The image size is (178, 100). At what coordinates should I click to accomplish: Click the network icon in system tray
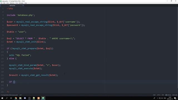pyautogui.click(x=160, y=98)
